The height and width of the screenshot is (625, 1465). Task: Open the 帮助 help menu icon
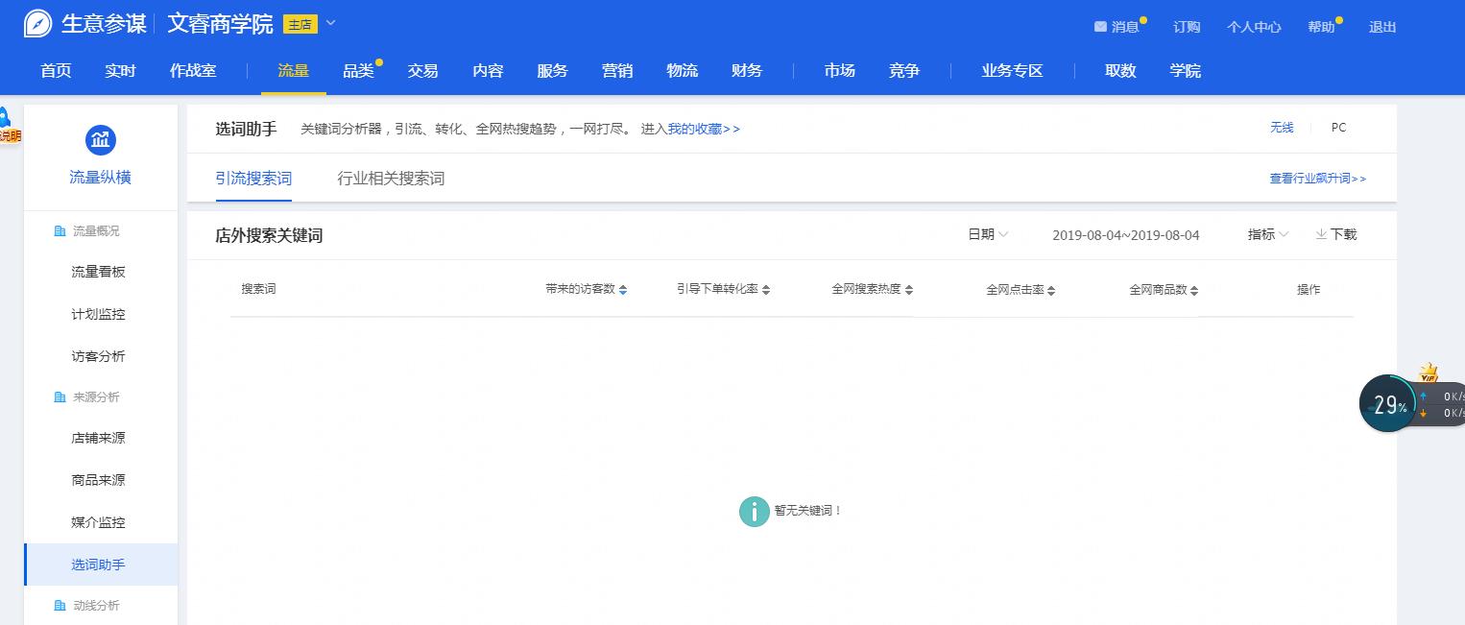pyautogui.click(x=1321, y=26)
